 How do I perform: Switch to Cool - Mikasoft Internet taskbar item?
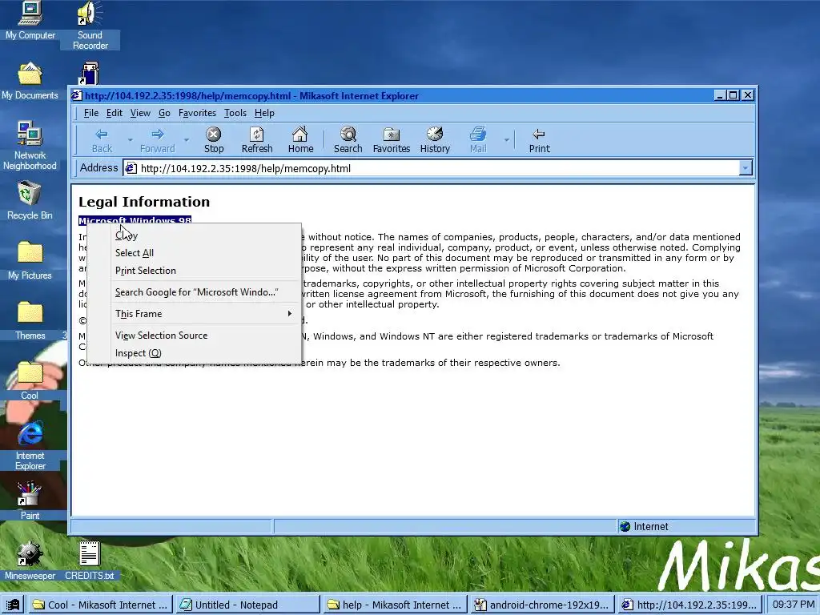click(100, 605)
